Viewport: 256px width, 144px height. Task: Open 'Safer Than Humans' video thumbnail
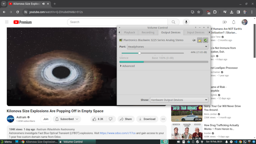point(187,114)
